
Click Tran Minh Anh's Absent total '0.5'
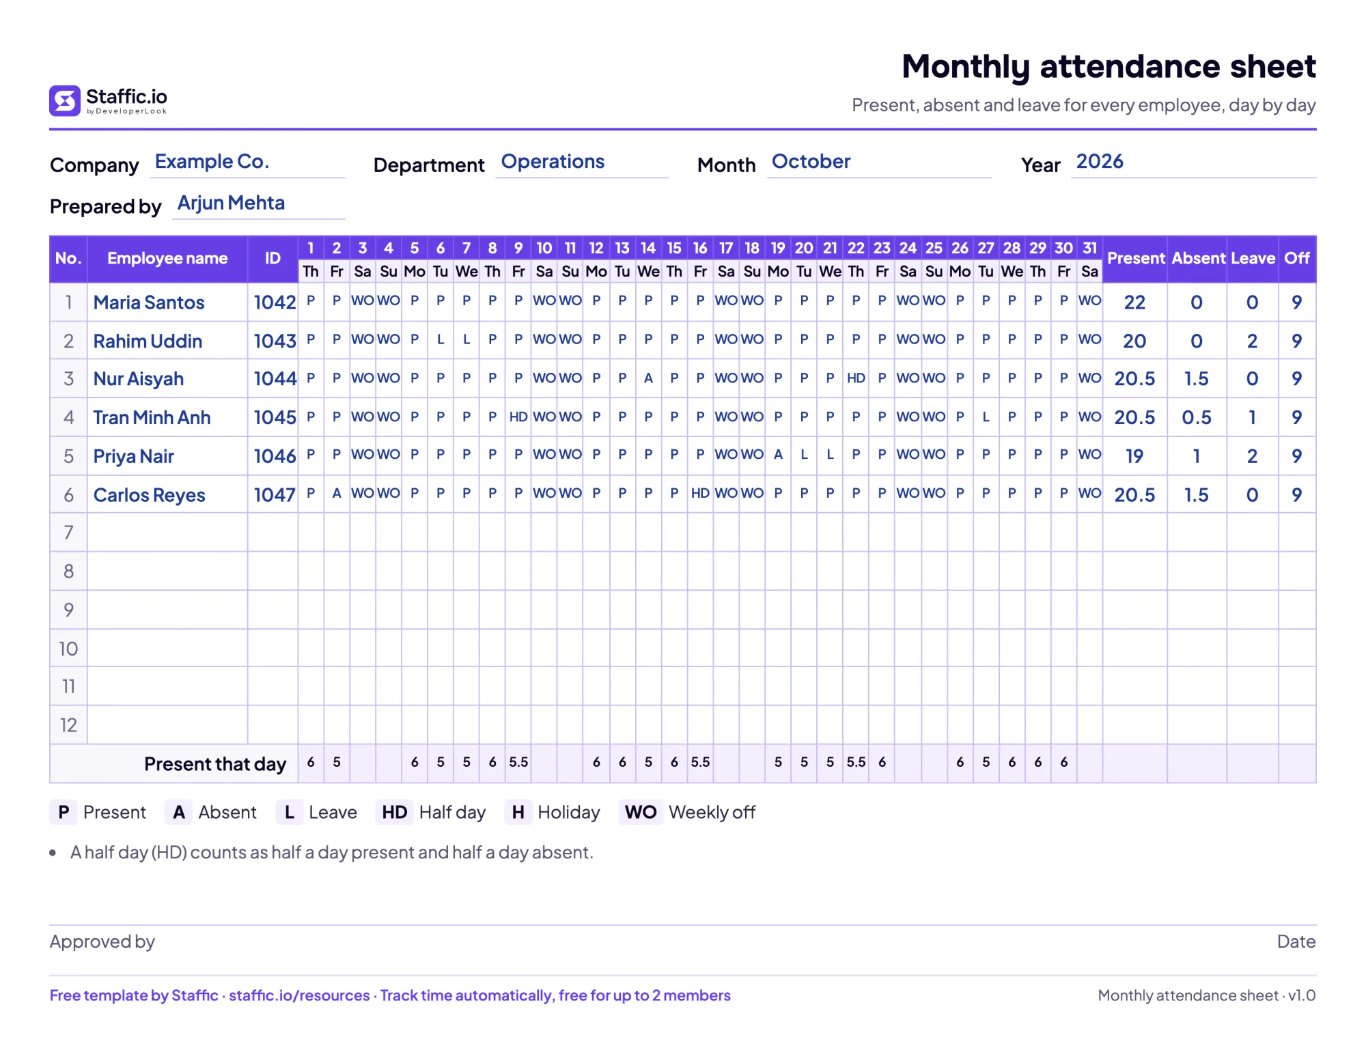click(1197, 417)
